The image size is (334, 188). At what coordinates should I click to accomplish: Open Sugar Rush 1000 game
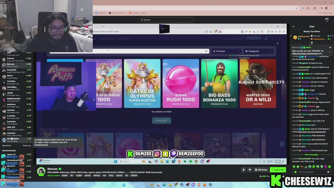[181, 83]
